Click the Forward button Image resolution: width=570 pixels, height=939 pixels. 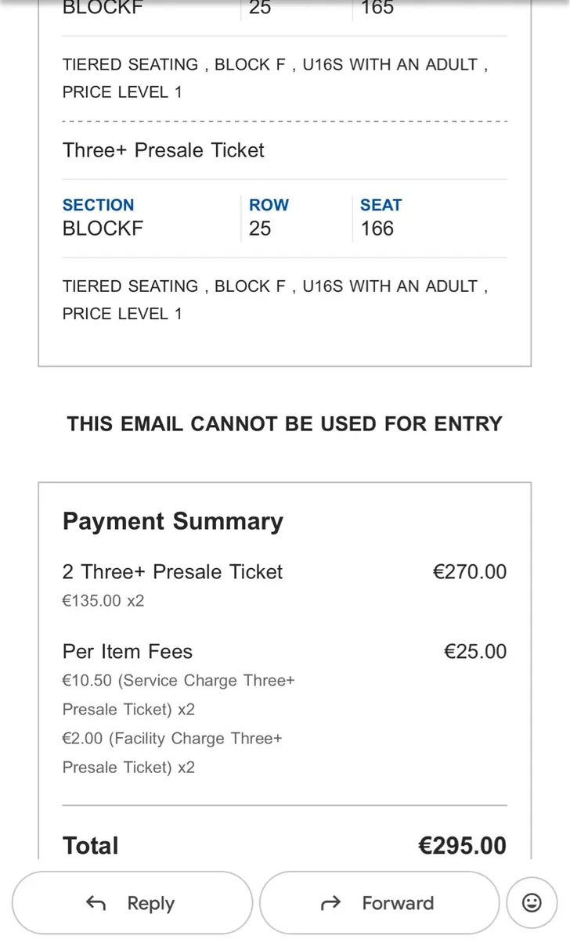[379, 902]
